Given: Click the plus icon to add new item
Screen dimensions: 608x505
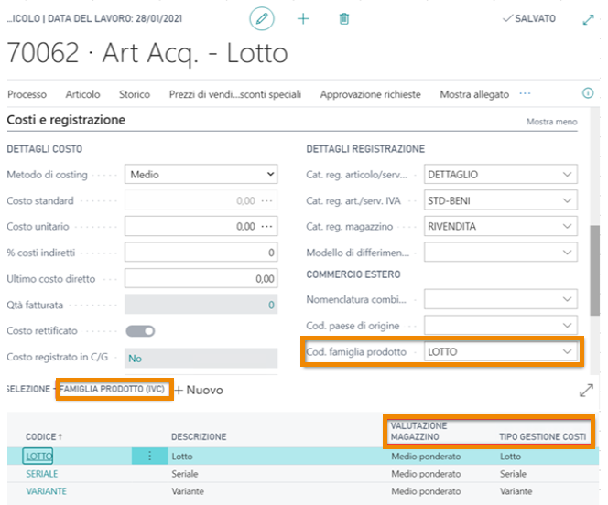Looking at the screenshot, I should pos(303,18).
